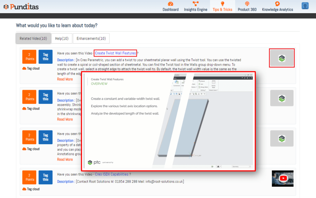316x198 pixels.
Task: Select the Related Video(10) tab
Action: [33, 38]
